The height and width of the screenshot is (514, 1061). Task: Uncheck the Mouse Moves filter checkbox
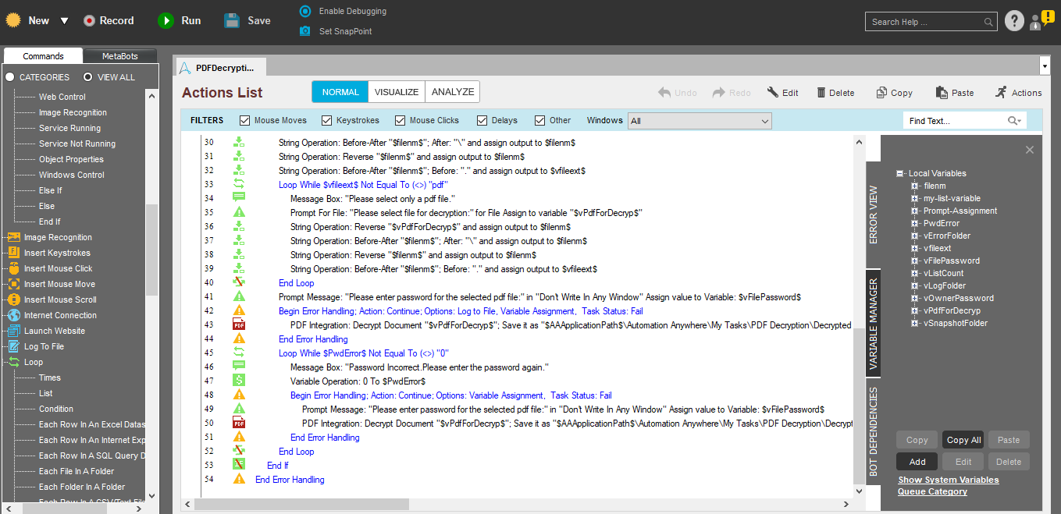pos(245,121)
